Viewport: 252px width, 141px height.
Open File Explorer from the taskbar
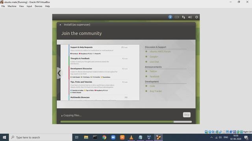click(86, 137)
